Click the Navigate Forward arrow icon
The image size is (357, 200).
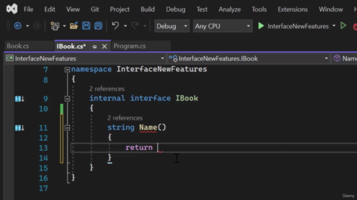click(x=37, y=26)
